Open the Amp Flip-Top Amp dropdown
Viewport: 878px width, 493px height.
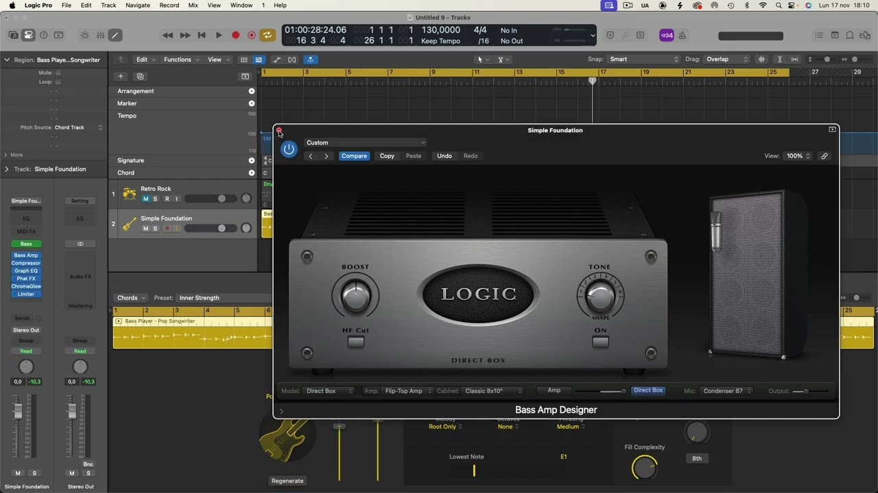[407, 391]
